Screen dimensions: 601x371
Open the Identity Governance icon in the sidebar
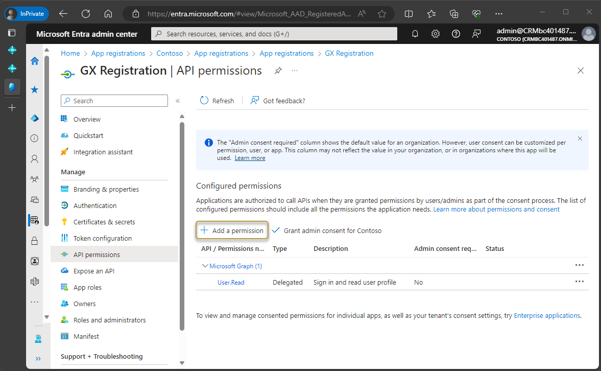(34, 261)
